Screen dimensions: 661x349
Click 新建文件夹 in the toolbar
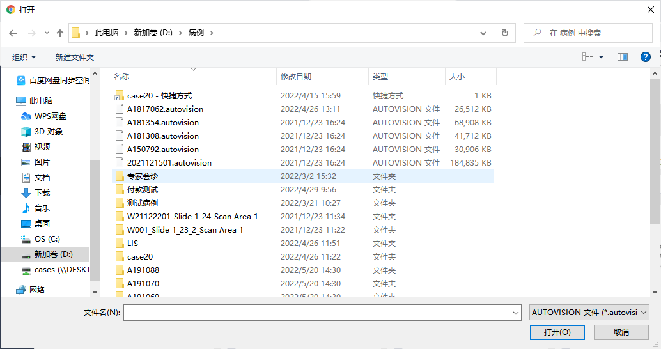tap(75, 57)
